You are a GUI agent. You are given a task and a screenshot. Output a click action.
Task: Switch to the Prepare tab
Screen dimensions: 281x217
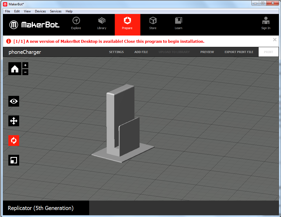[x=127, y=25]
